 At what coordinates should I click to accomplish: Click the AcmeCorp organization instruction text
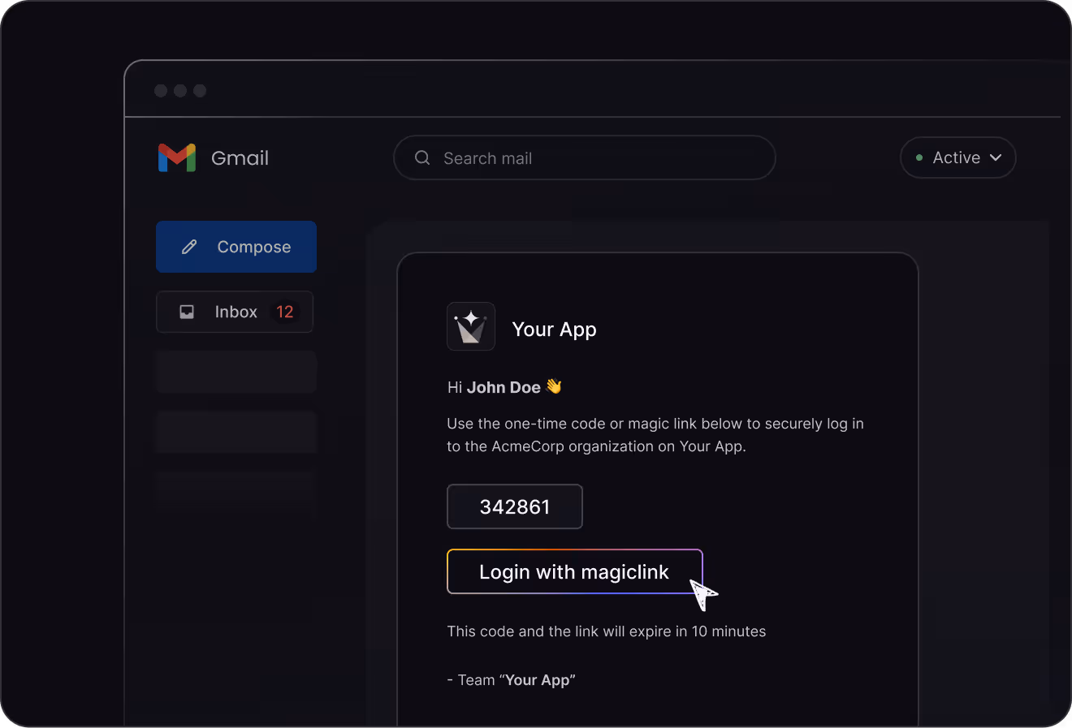[655, 435]
